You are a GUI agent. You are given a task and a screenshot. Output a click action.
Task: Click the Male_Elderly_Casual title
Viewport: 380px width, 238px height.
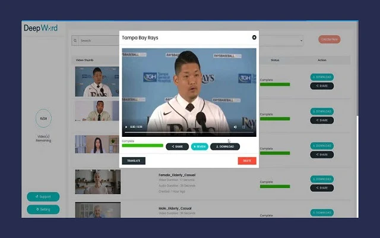coord(175,208)
